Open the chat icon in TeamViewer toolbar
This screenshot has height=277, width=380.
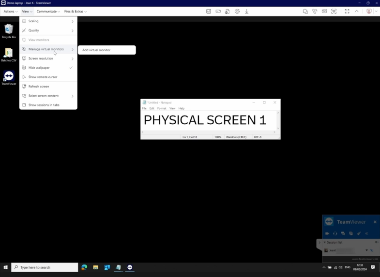(x=305, y=11)
